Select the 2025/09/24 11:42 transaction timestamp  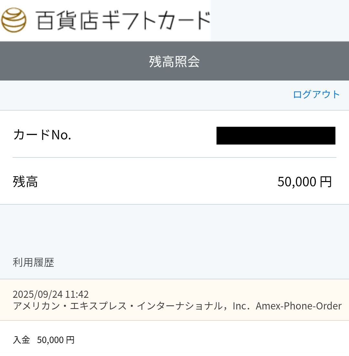pyautogui.click(x=50, y=294)
